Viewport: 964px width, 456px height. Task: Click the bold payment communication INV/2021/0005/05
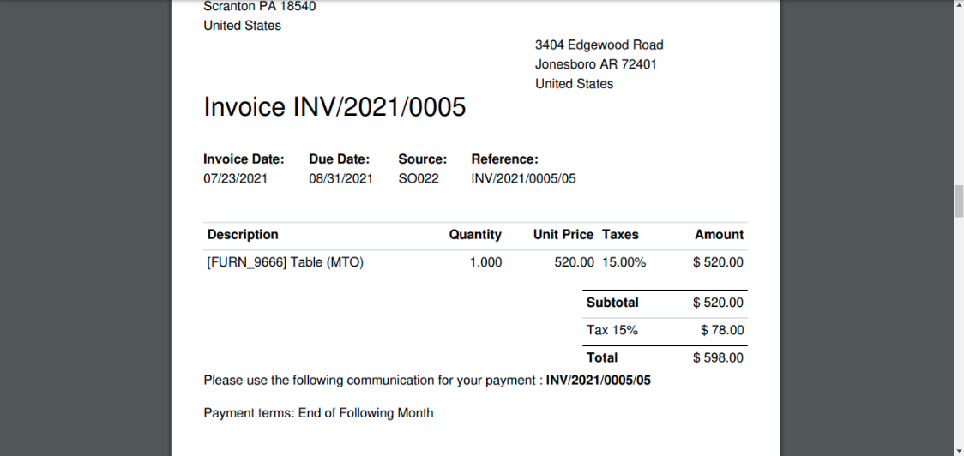(x=598, y=380)
